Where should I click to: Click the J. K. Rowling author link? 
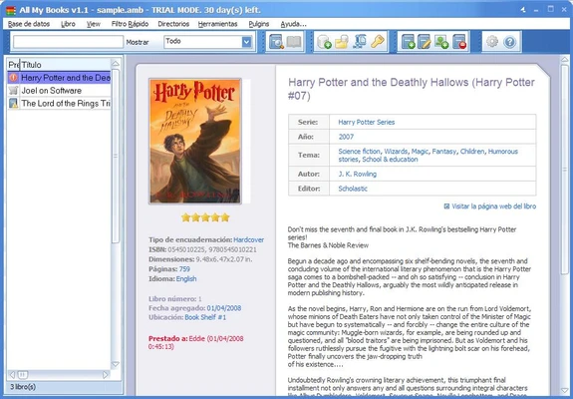[358, 175]
